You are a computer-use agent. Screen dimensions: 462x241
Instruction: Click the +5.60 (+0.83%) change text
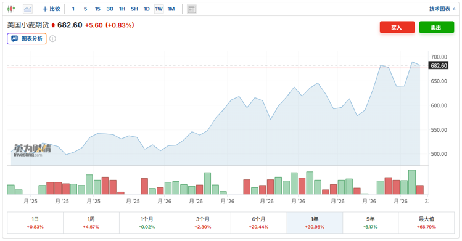coord(110,25)
